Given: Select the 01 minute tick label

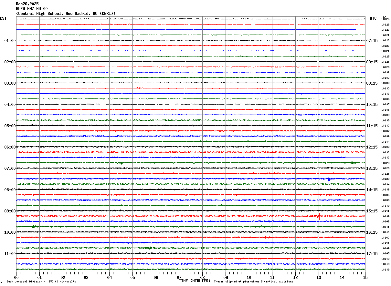Looking at the screenshot, I should pos(39,278).
